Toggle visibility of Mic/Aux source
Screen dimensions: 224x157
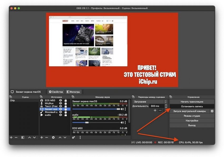click(61, 103)
